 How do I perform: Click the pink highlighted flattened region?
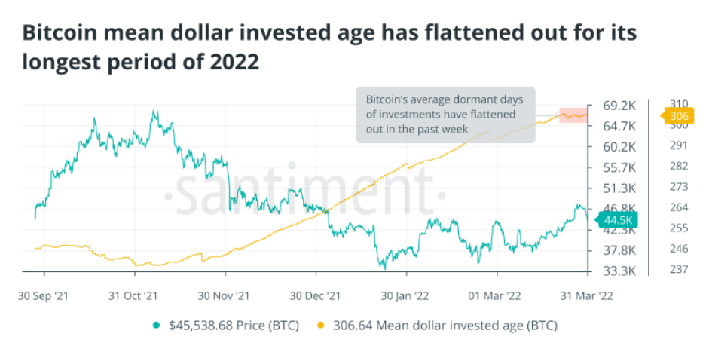coord(574,115)
